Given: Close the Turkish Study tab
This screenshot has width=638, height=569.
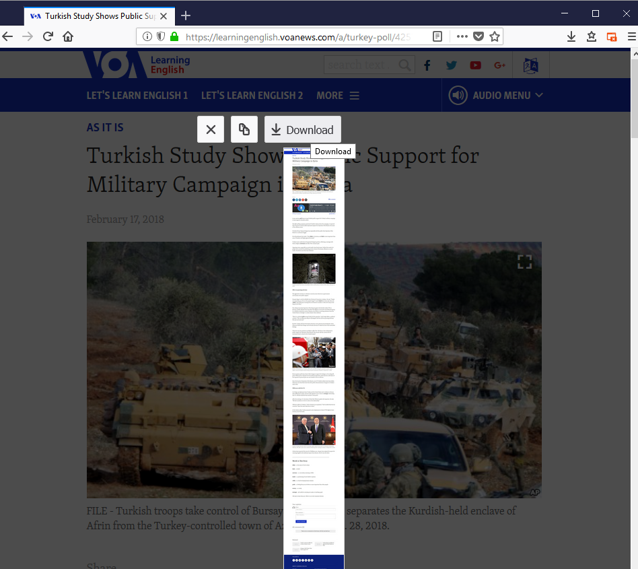Looking at the screenshot, I should click(164, 16).
